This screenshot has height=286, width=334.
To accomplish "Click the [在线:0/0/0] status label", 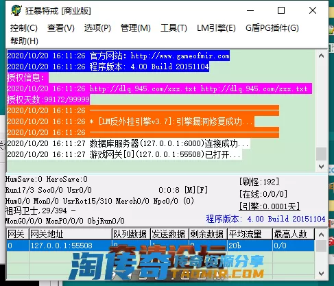I will (263, 194).
